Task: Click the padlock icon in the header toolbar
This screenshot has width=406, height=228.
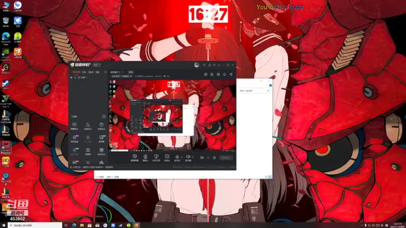Action: (x=212, y=74)
